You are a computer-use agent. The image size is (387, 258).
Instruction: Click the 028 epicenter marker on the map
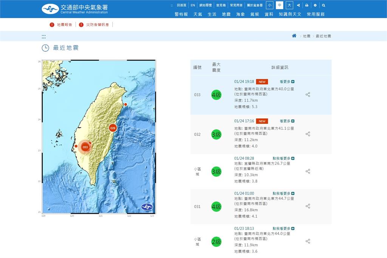113,128
